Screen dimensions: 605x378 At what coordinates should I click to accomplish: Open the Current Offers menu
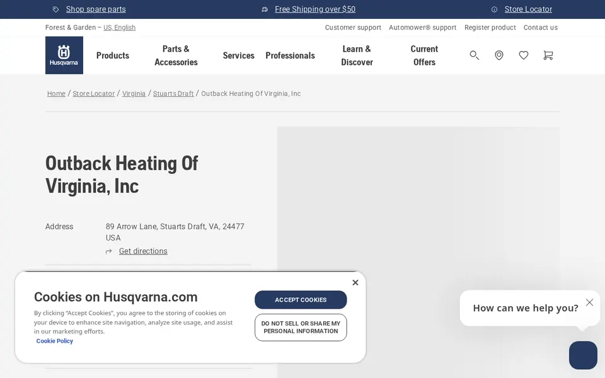[424, 55]
